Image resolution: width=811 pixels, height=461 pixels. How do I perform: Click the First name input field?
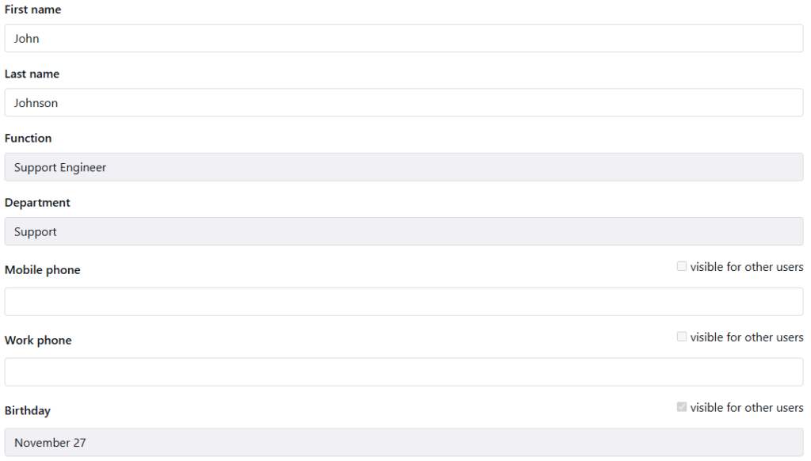[x=404, y=38]
